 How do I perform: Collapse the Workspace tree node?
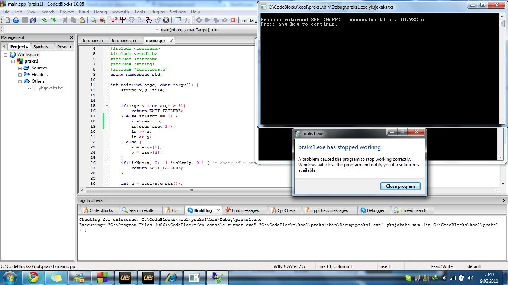(x=6, y=55)
